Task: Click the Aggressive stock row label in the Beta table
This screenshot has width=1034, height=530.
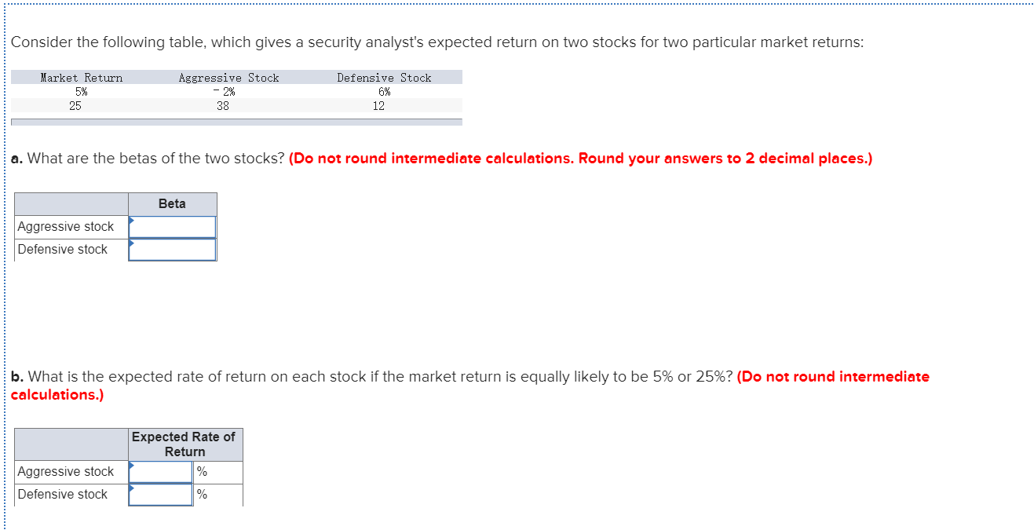Action: [70, 226]
